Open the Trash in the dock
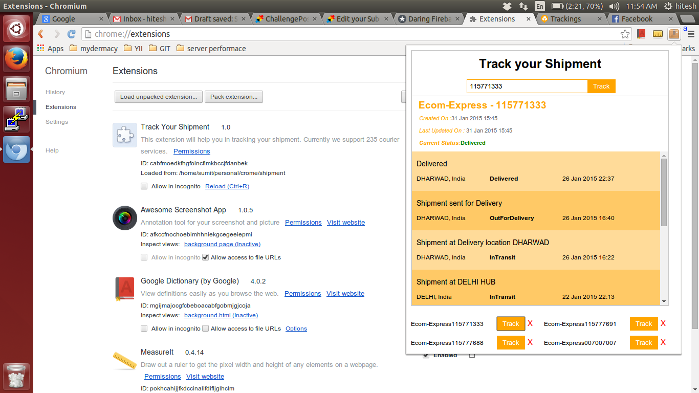Viewport: 699px width, 393px height. 16,377
